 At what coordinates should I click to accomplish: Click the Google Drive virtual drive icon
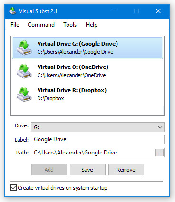24,48
